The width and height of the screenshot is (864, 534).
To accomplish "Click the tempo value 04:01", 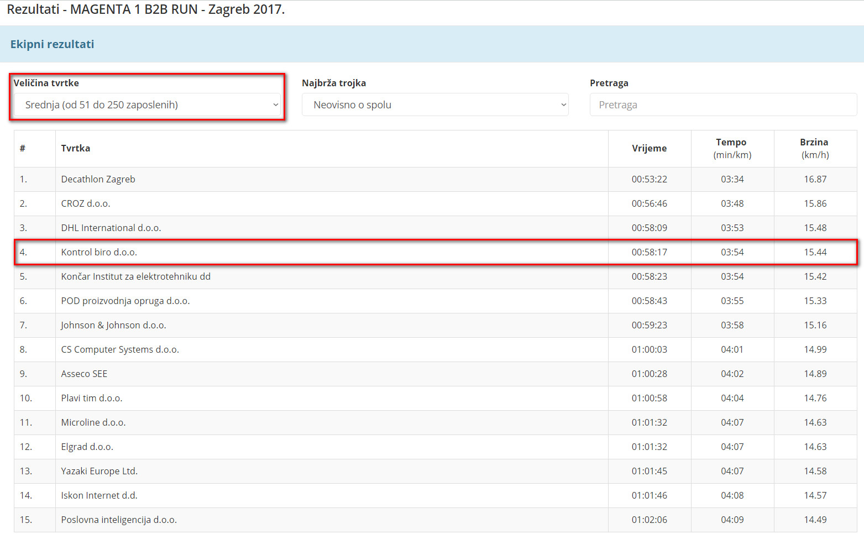I will [x=732, y=349].
